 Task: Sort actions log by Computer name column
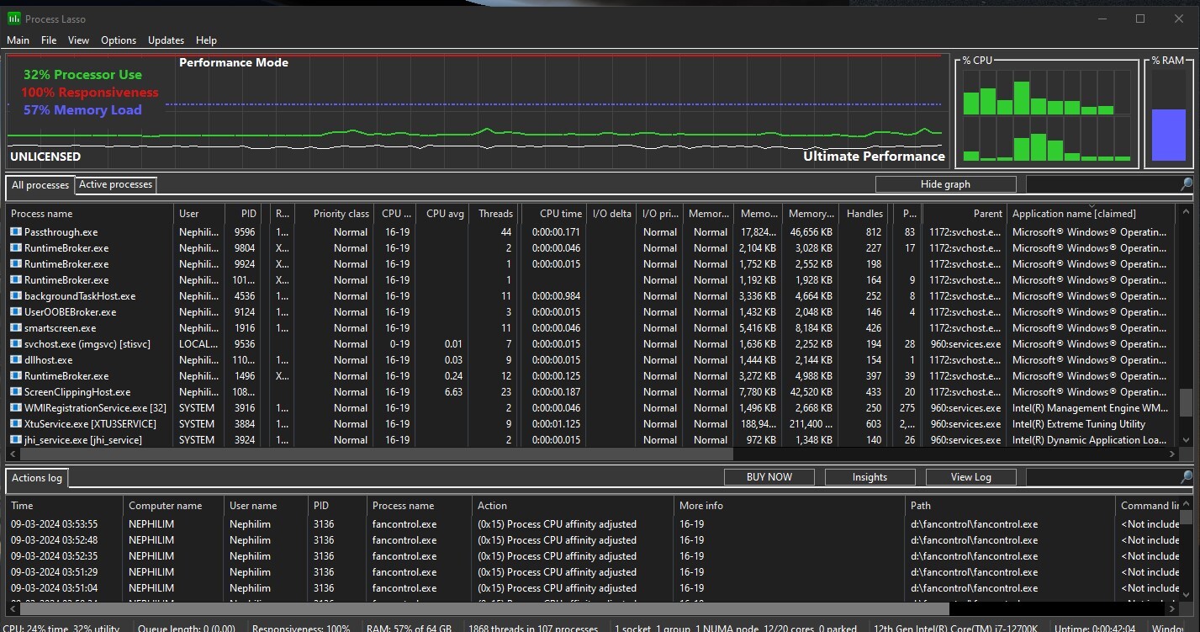coord(173,506)
